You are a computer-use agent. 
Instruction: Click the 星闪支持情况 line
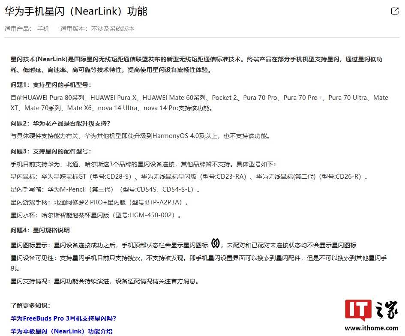105,281
